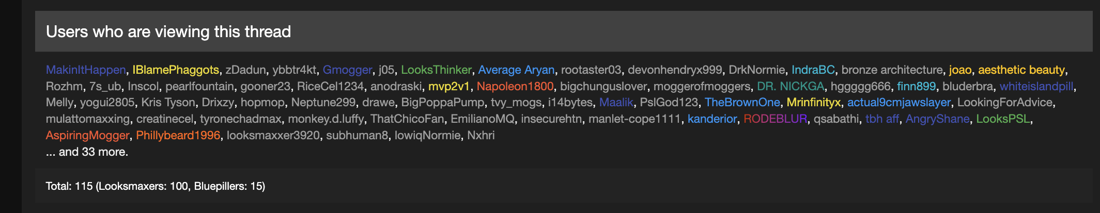Open the RODEBLUR gradient username
The height and width of the screenshot is (213, 1100).
775,119
